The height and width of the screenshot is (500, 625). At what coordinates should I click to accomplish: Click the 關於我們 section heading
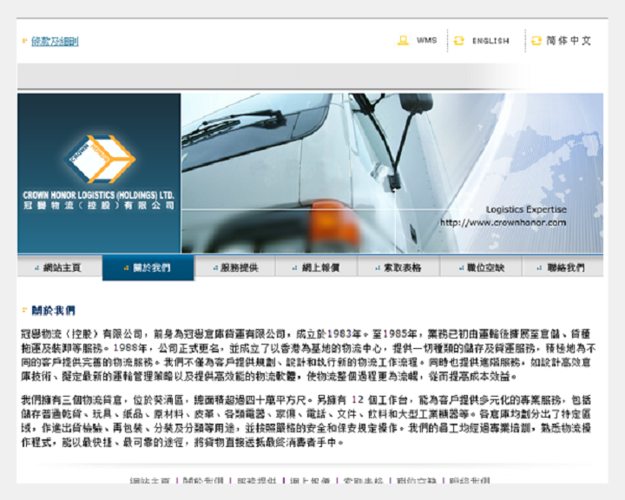54,310
